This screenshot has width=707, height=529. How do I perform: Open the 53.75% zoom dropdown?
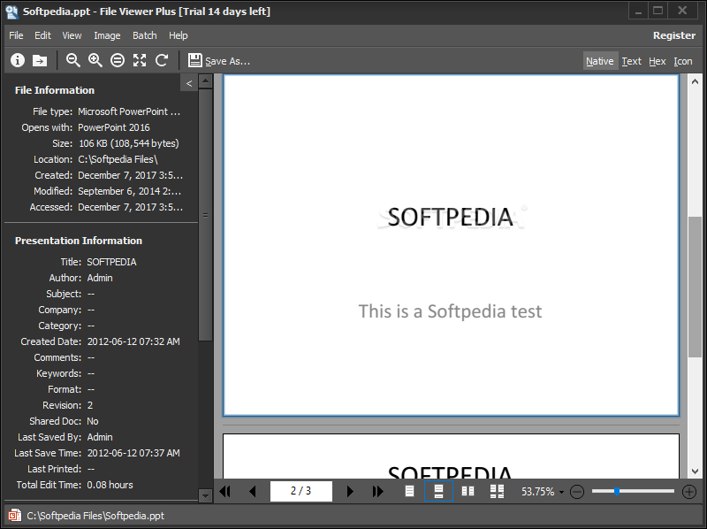[x=561, y=492]
